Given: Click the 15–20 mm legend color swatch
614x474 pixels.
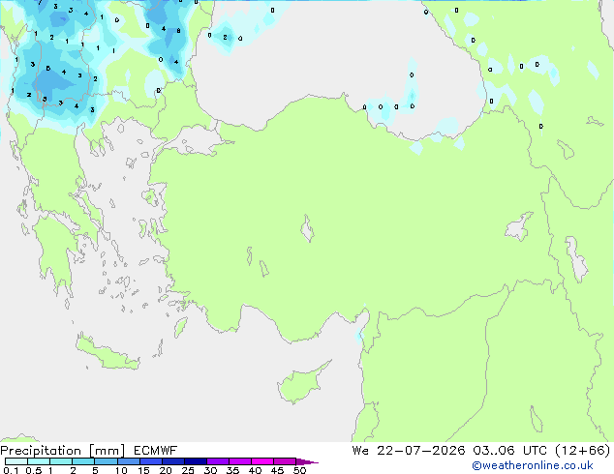Looking at the screenshot, I should (151, 461).
